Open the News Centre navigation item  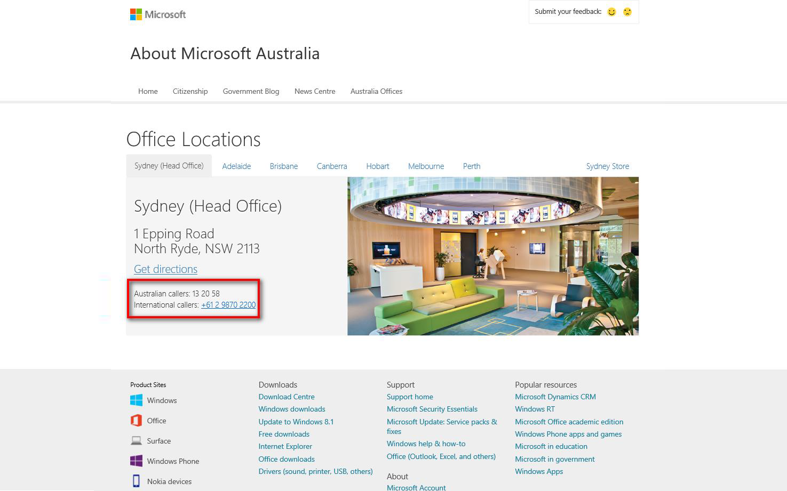315,91
